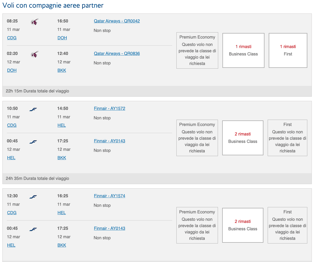
Task: Open Qatar Airways - QR0836 flight details
Action: pos(117,54)
